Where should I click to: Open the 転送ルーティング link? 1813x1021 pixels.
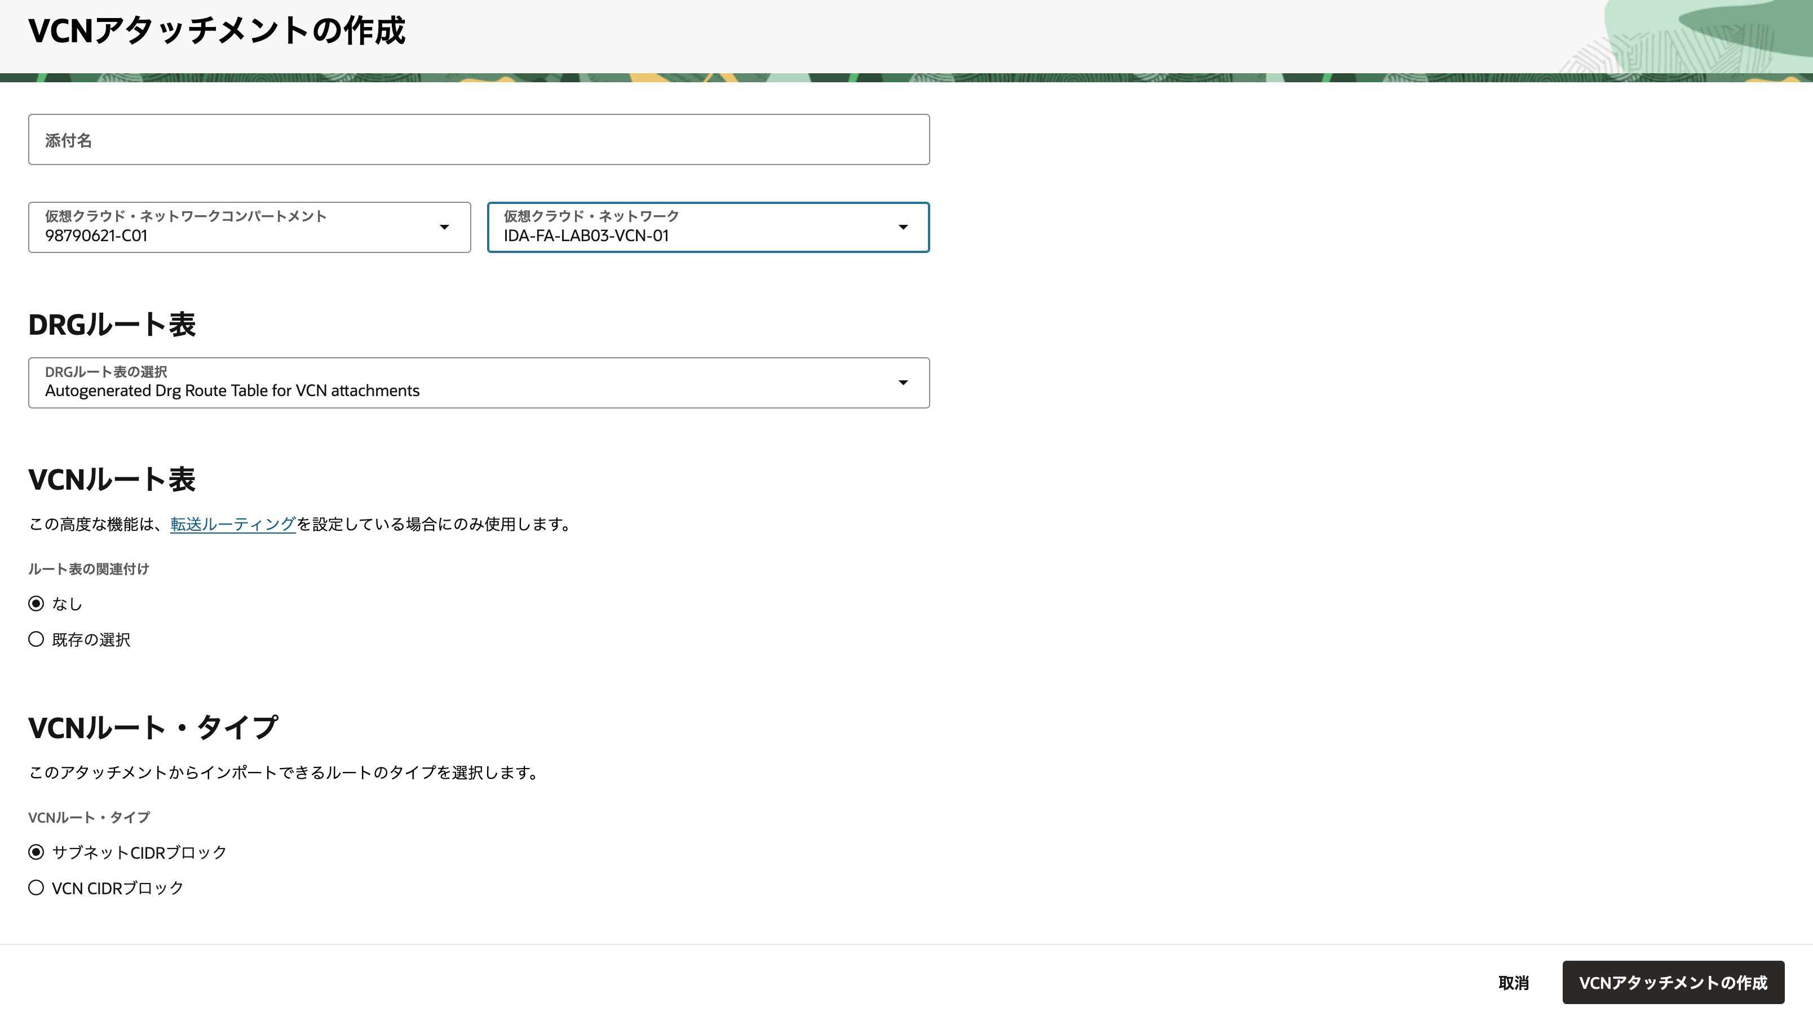click(233, 524)
